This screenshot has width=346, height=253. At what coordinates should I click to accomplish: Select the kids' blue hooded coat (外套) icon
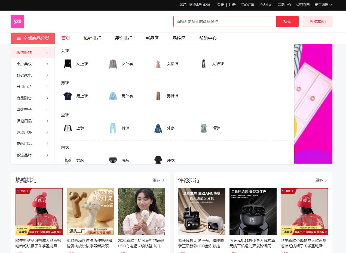158,128
